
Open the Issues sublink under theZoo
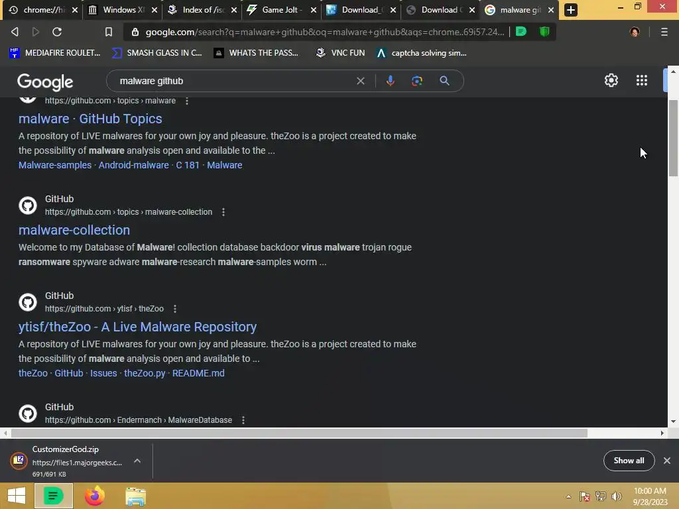[103, 373]
